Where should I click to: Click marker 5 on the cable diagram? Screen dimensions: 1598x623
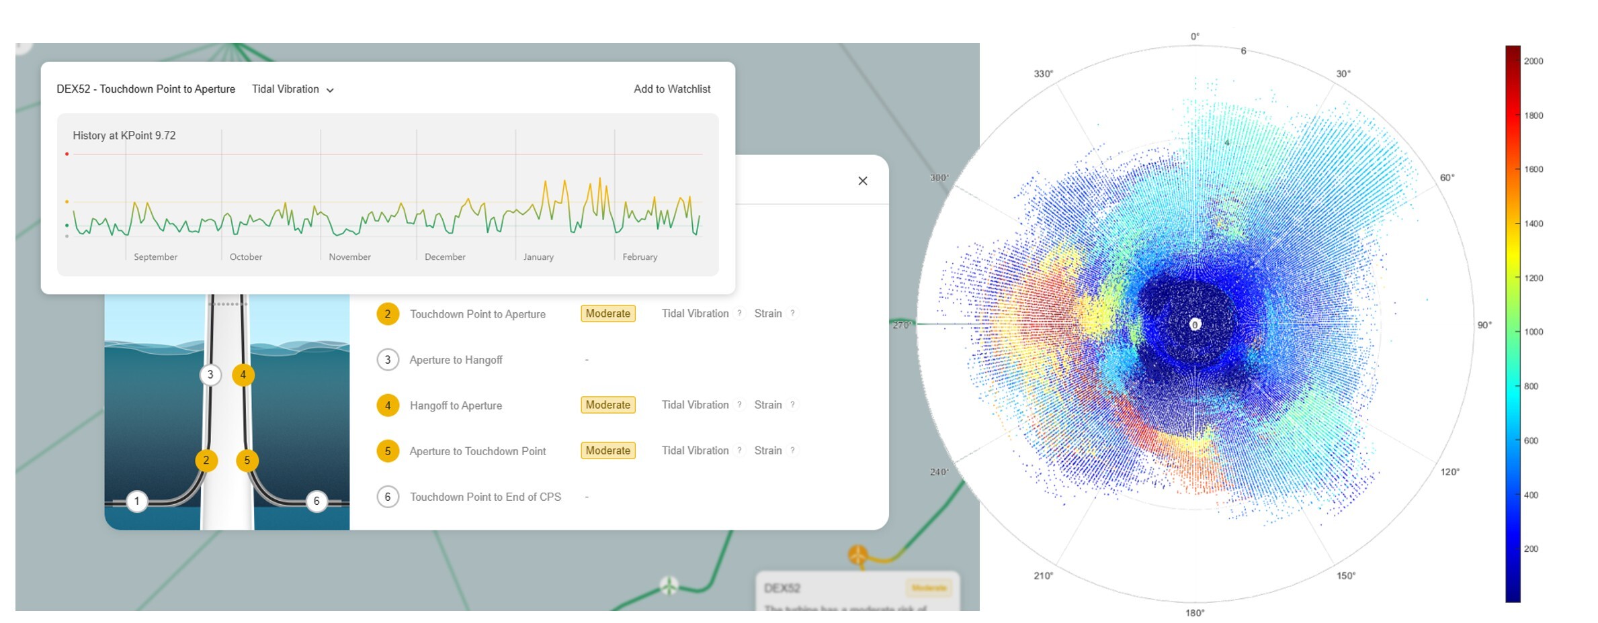[x=247, y=461]
